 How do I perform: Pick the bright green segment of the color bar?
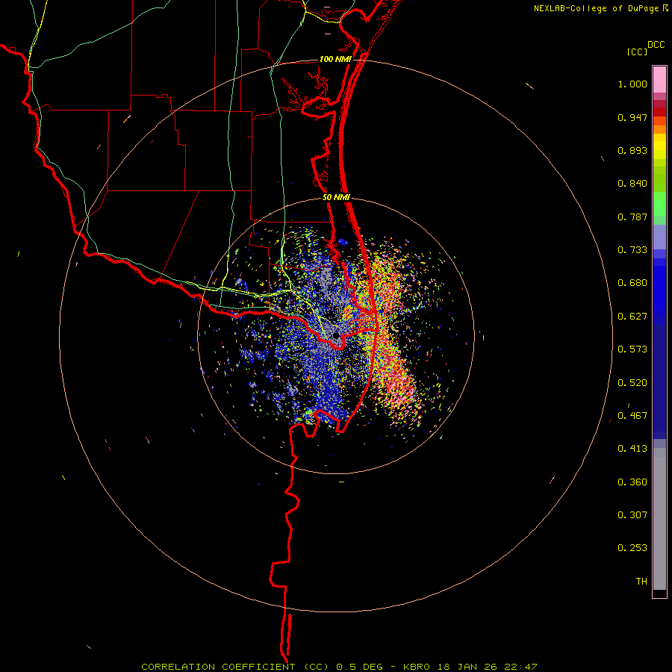[659, 204]
